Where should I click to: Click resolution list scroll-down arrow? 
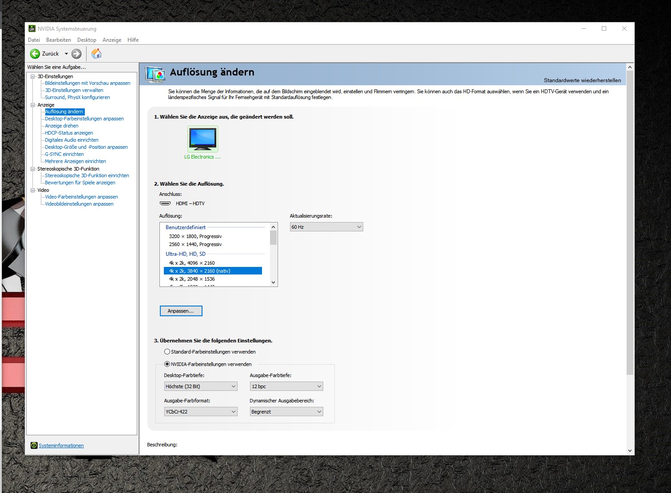[273, 282]
